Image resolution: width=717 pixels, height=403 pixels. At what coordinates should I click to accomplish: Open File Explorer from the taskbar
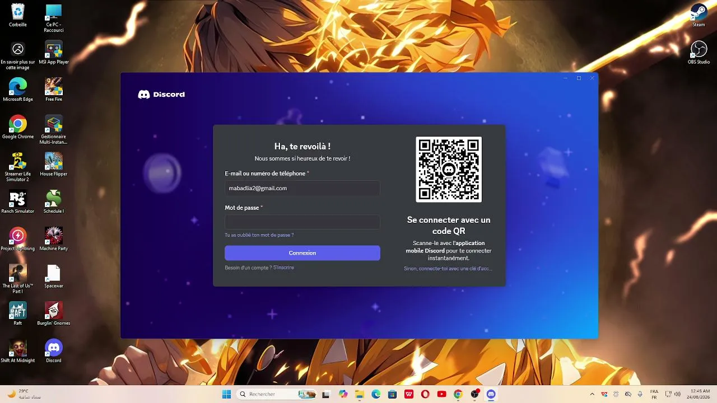click(x=360, y=394)
